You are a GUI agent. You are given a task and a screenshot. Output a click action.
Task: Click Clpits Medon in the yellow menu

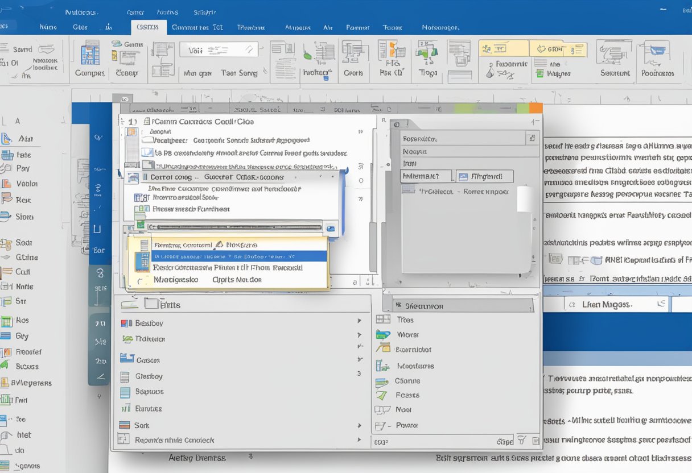coord(237,280)
